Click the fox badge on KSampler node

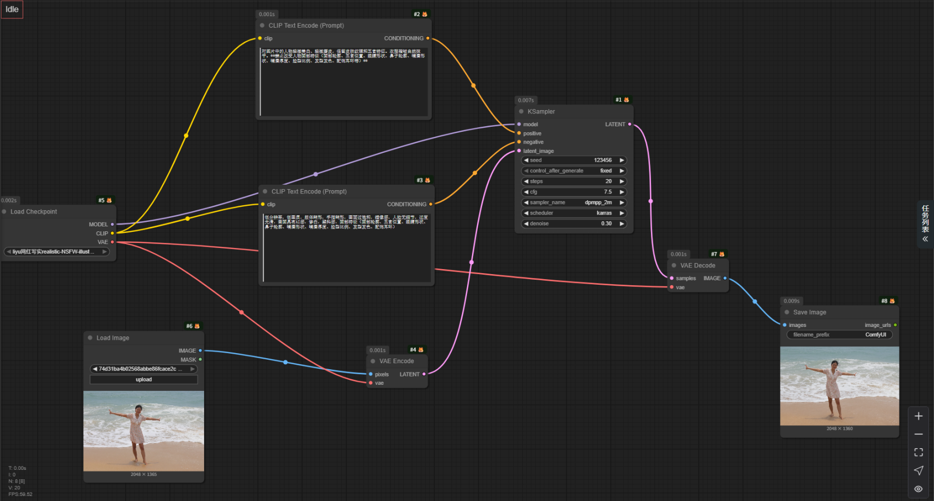627,100
